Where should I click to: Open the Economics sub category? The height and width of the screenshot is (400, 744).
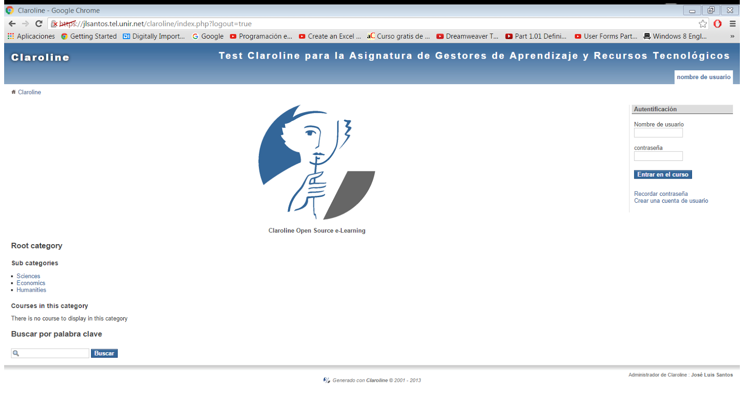click(x=31, y=283)
